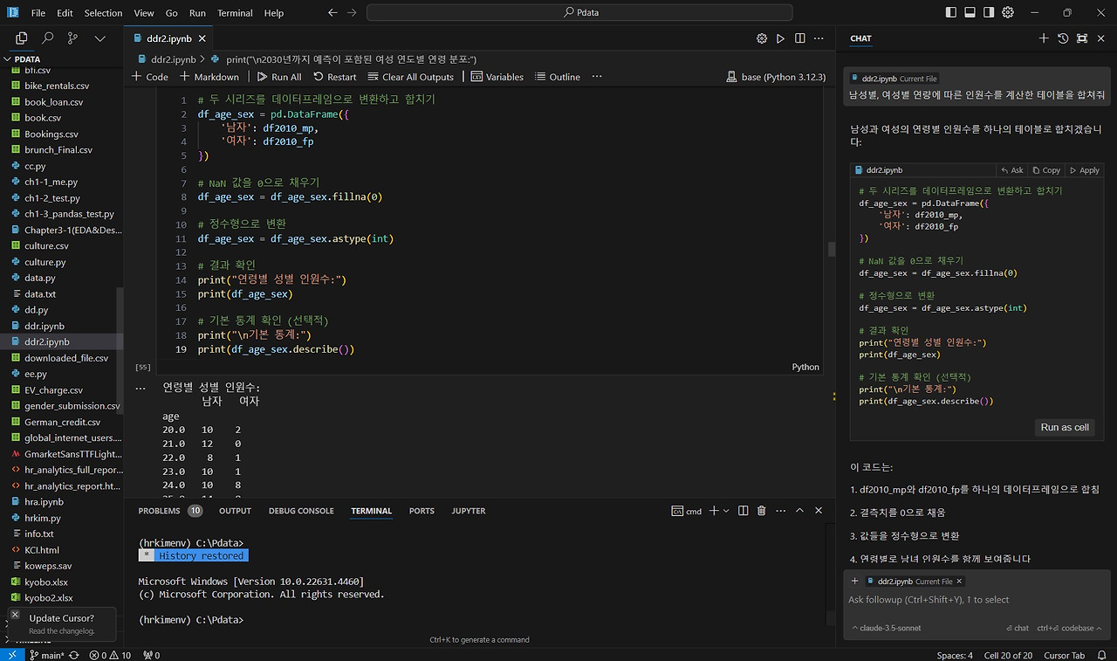Switch to the Debug Console tab

coord(301,511)
